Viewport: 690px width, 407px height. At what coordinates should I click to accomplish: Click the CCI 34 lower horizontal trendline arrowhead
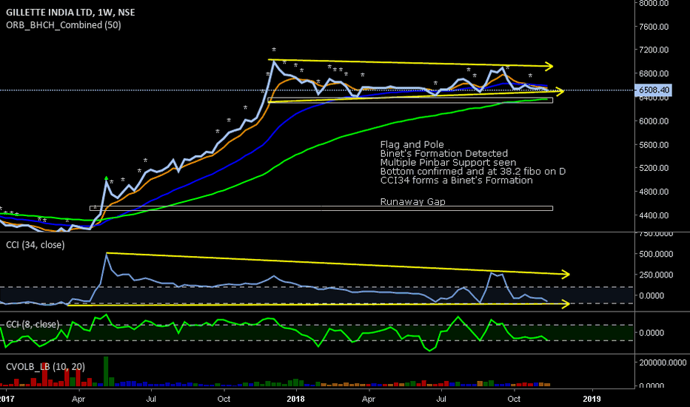tap(566, 303)
